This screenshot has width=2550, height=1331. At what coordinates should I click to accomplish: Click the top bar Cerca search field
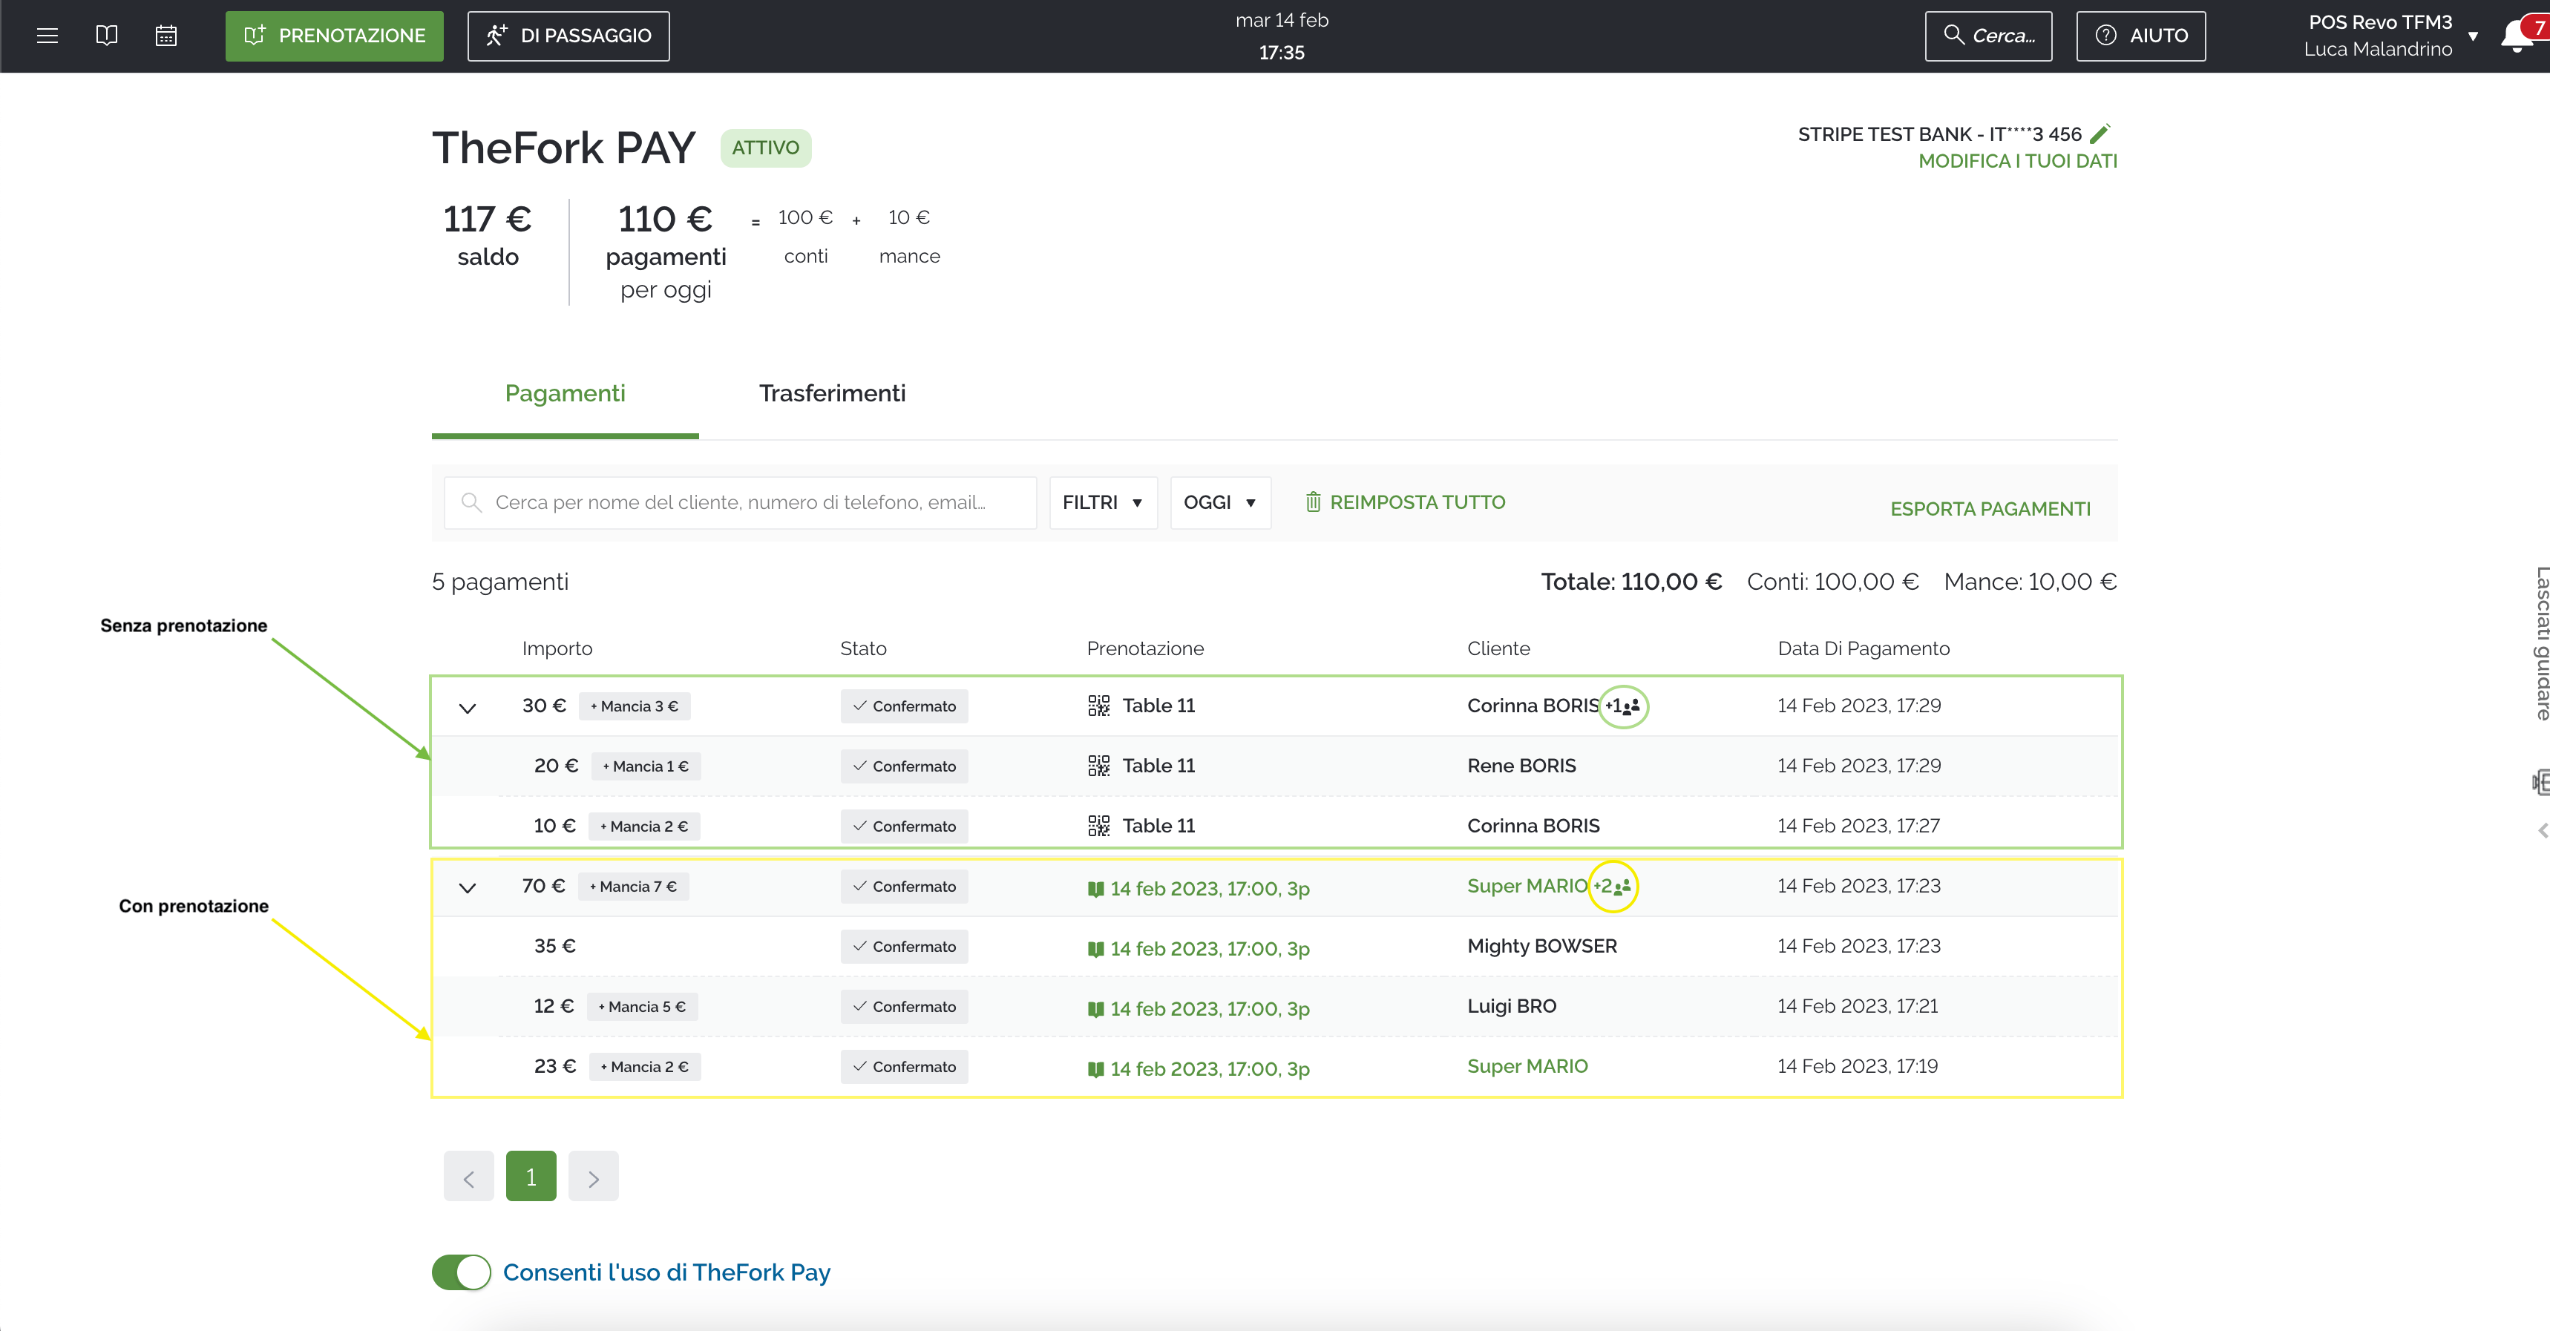[1987, 36]
